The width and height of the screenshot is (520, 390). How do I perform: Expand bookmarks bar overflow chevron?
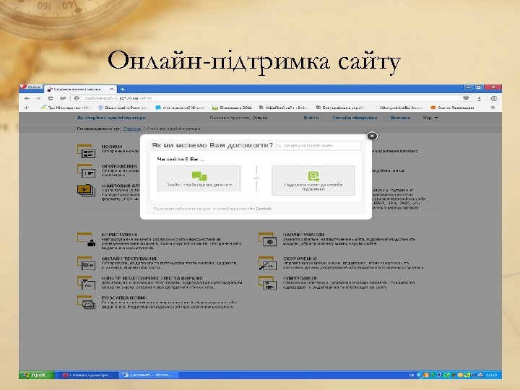pos(493,108)
